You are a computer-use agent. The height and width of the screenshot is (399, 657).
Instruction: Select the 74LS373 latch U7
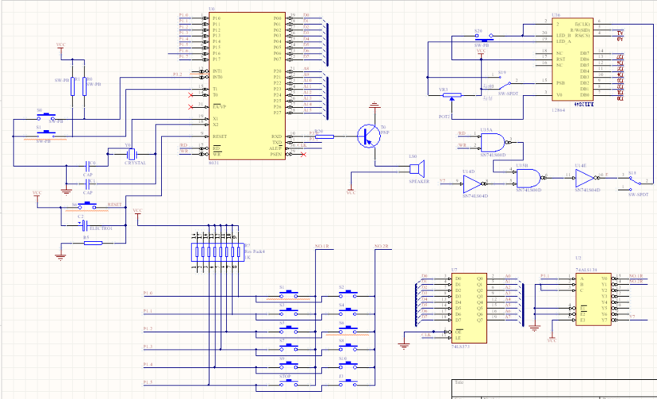tap(469, 308)
